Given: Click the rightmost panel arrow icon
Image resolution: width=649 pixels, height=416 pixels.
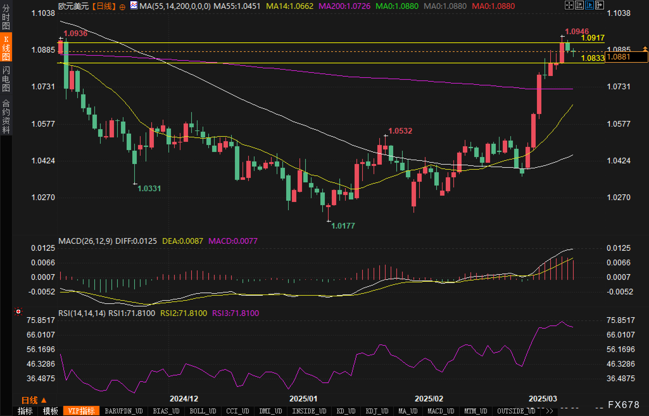Looking at the screenshot, I should click(599, 5).
